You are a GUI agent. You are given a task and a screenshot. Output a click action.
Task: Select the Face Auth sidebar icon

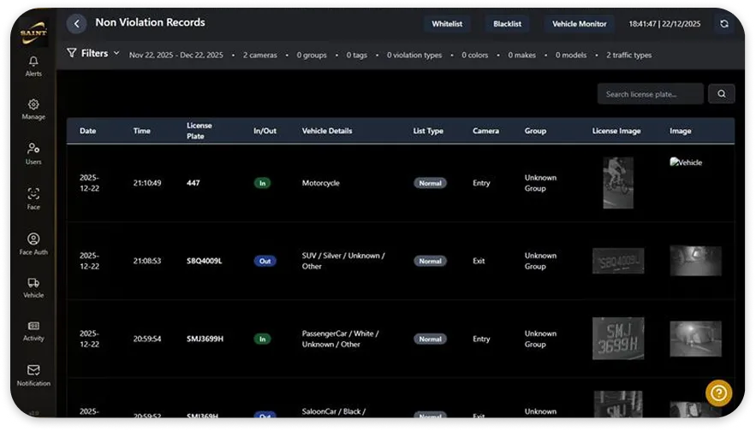(x=33, y=239)
